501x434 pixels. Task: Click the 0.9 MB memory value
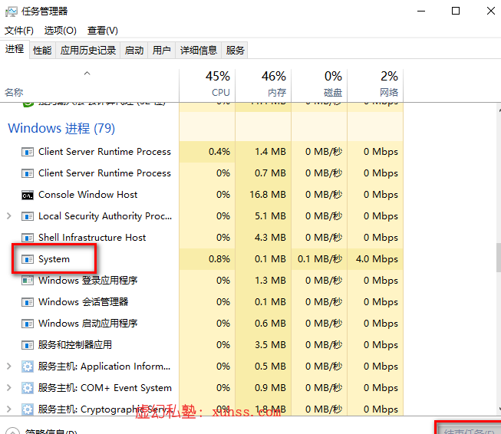point(270,388)
